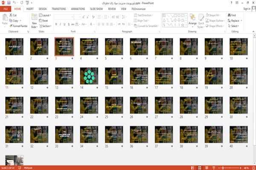Open the FILE tab

tap(6, 9)
